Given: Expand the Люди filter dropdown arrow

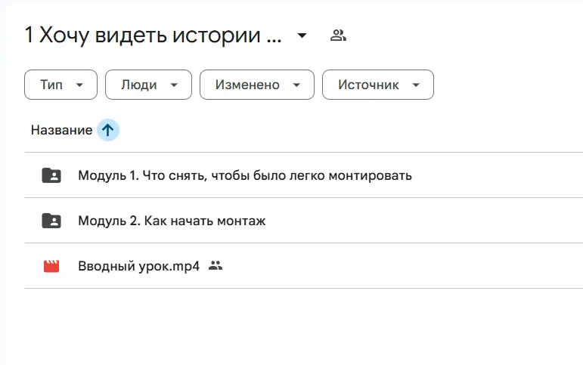Looking at the screenshot, I should pyautogui.click(x=174, y=85).
